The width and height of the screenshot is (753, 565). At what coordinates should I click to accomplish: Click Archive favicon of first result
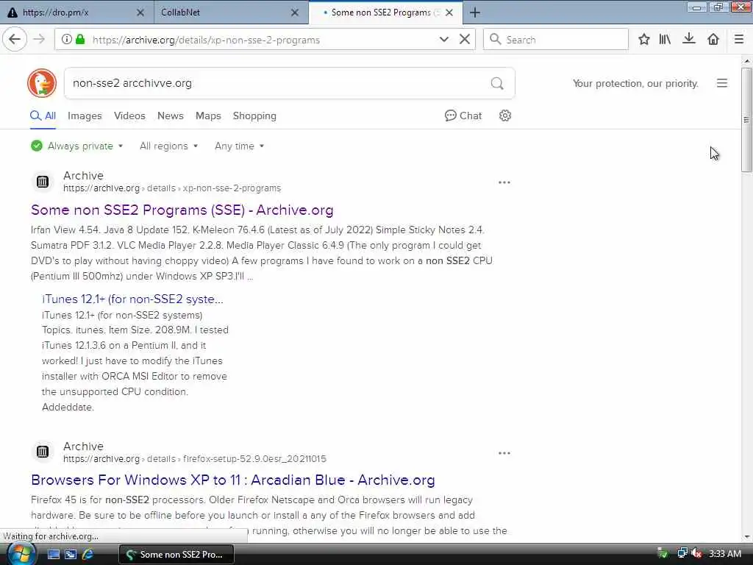click(43, 182)
